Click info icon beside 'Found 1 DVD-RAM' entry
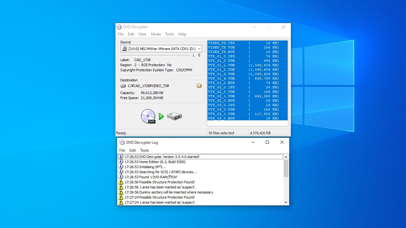This screenshot has width=406, height=228. [x=121, y=177]
